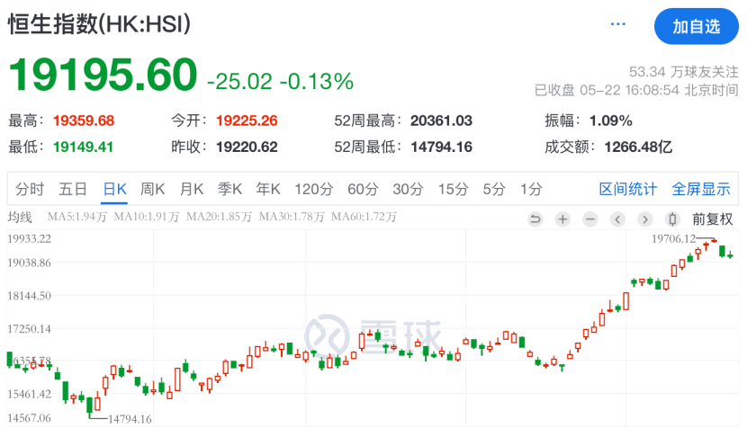Switch to the 5分 interval tab
This screenshot has width=747, height=428.
point(493,189)
